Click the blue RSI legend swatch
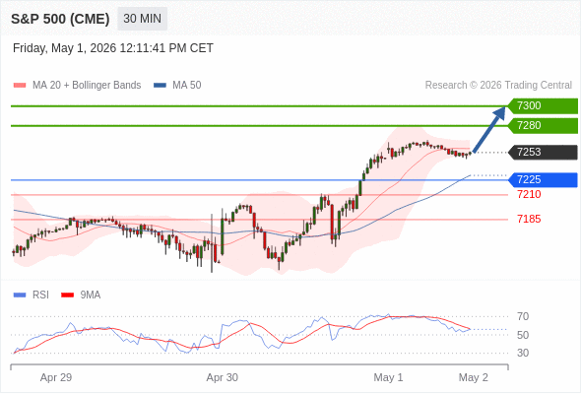This screenshot has width=581, height=394. (20, 295)
